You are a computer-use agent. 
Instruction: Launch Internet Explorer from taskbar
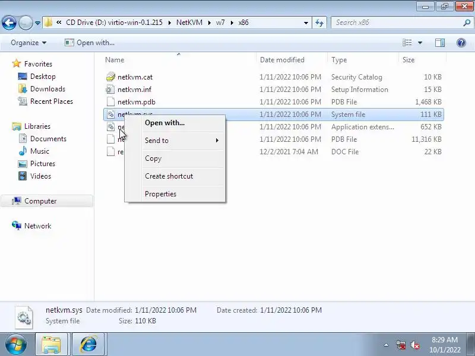(88, 344)
